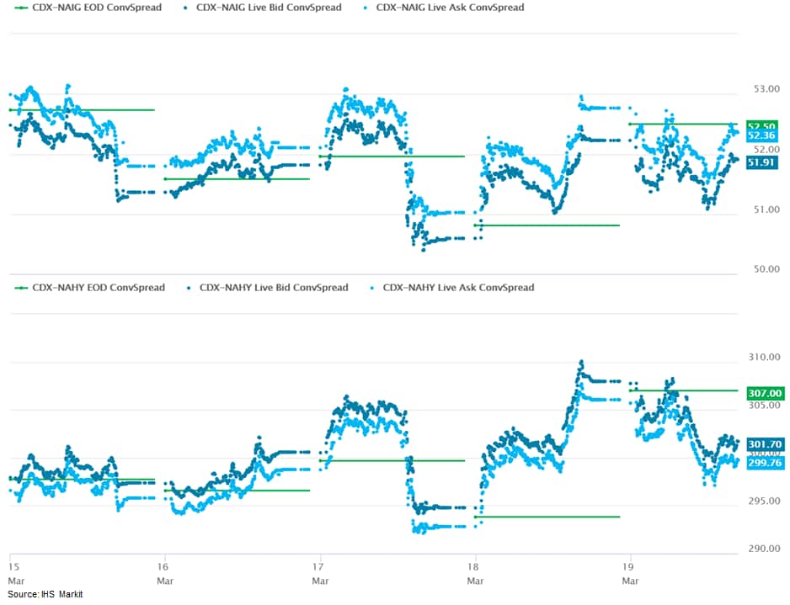Toggle CDX-NAHY EOD ConvSpread legend entry
This screenshot has width=790, height=605.
pyautogui.click(x=98, y=288)
